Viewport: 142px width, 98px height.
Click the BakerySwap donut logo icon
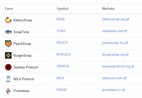click(8, 20)
